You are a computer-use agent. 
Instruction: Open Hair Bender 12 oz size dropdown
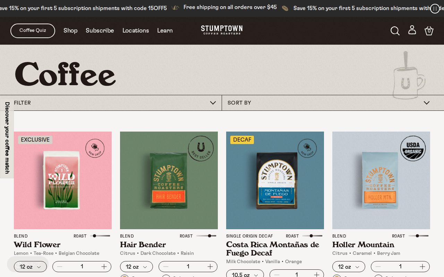pyautogui.click(x=136, y=267)
